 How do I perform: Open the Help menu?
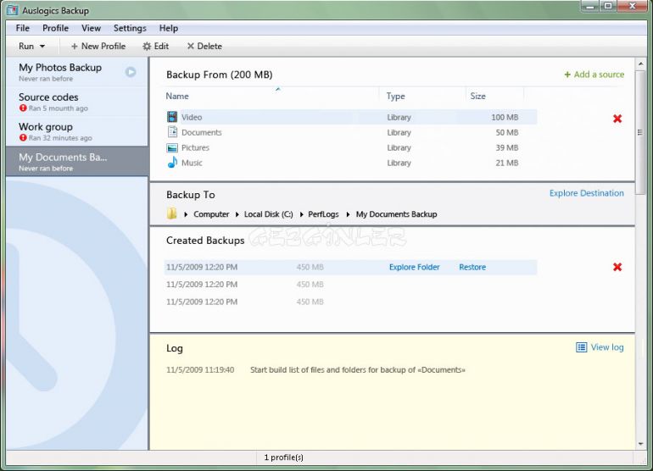point(169,28)
